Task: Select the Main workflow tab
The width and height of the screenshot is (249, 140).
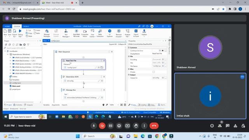Action: tap(45, 41)
